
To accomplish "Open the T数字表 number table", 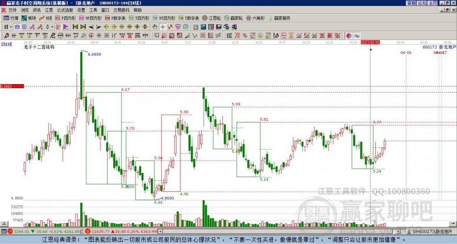I will (189, 18).
